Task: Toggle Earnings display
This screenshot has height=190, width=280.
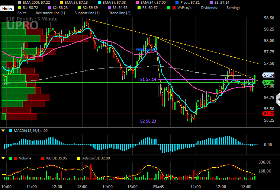Action: pos(233,8)
